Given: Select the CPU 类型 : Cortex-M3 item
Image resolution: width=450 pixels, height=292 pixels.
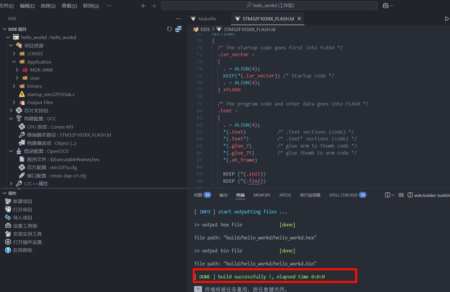Looking at the screenshot, I should pyautogui.click(x=50, y=127).
